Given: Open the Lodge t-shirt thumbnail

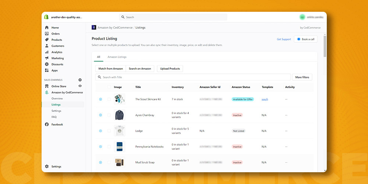Looking at the screenshot, I should click(x=120, y=131).
